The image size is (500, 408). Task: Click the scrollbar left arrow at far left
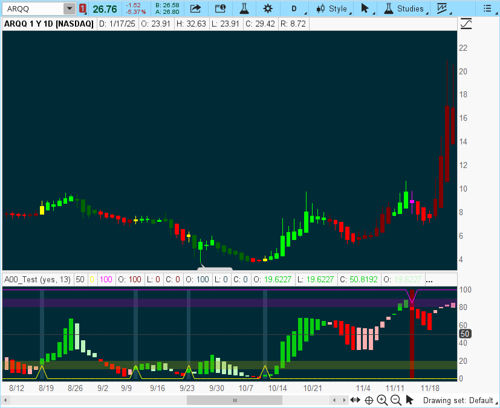[x=5, y=400]
